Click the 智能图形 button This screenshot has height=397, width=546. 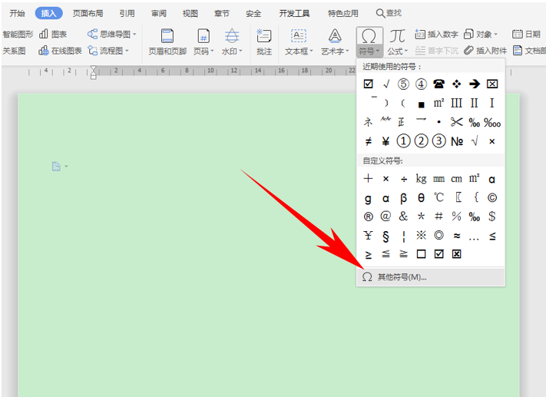(18, 34)
